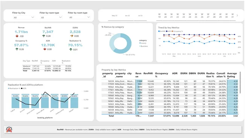Click the booking_platform axis title
The height and width of the screenshot is (138, 245).
45,118
